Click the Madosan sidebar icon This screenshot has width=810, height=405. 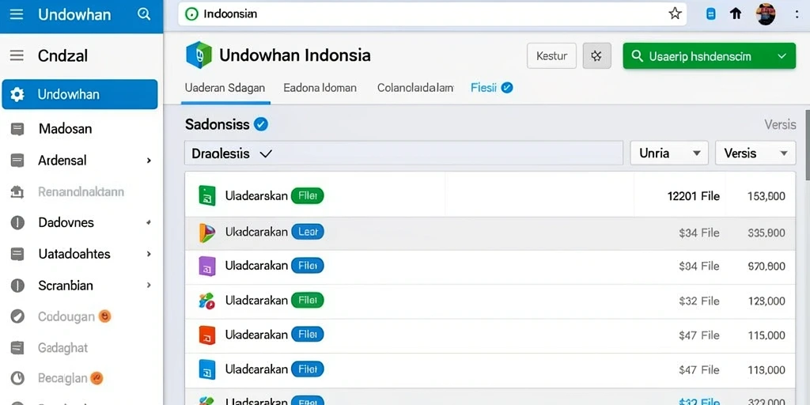click(x=17, y=129)
